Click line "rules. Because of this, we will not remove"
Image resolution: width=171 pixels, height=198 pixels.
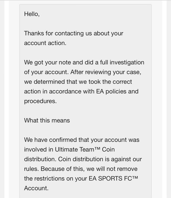point(81,169)
